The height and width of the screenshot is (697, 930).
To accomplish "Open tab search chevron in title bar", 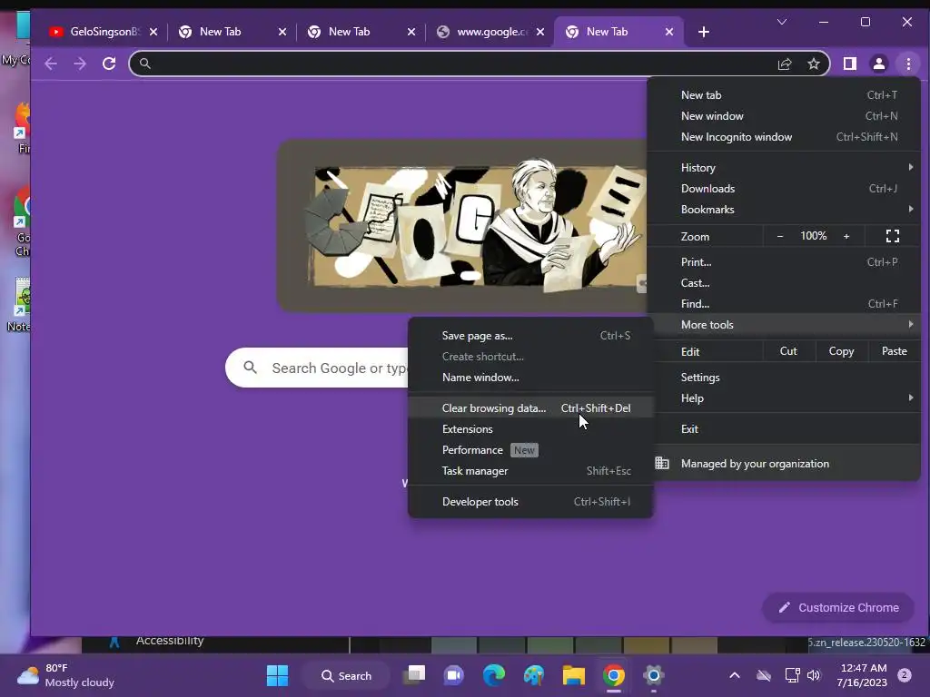I will click(782, 22).
